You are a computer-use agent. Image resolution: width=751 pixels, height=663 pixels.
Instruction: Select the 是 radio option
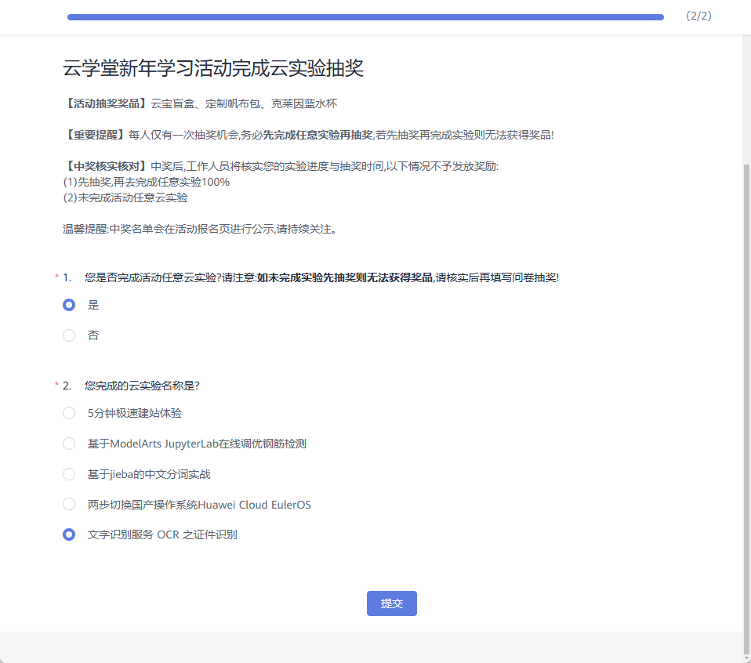[x=69, y=305]
